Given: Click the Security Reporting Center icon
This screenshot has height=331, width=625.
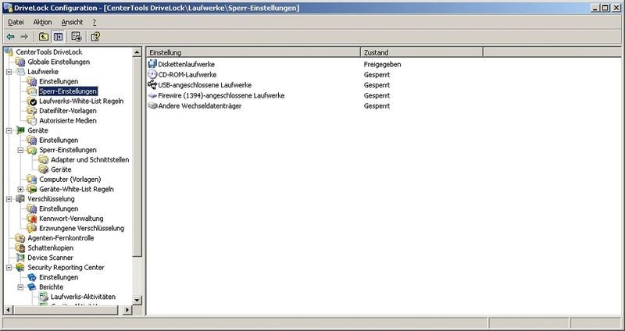Looking at the screenshot, I should [x=20, y=268].
